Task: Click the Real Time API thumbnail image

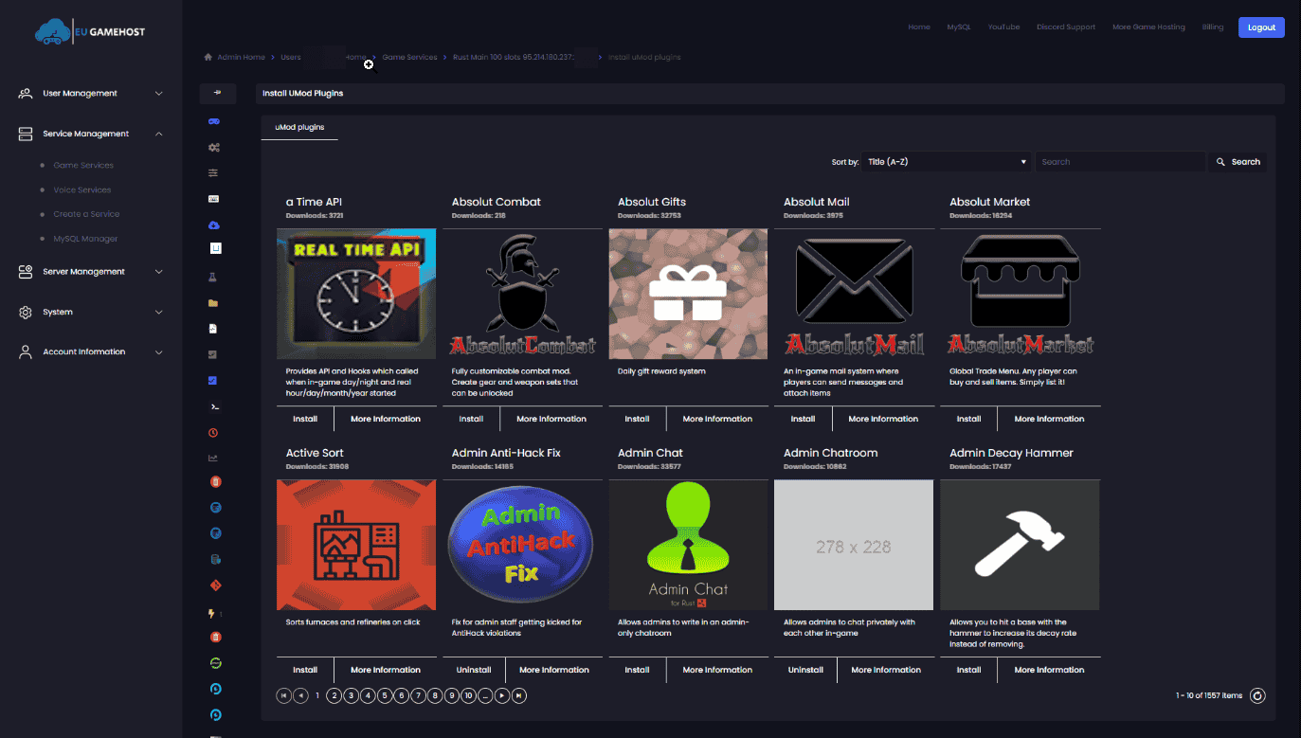Action: point(356,294)
